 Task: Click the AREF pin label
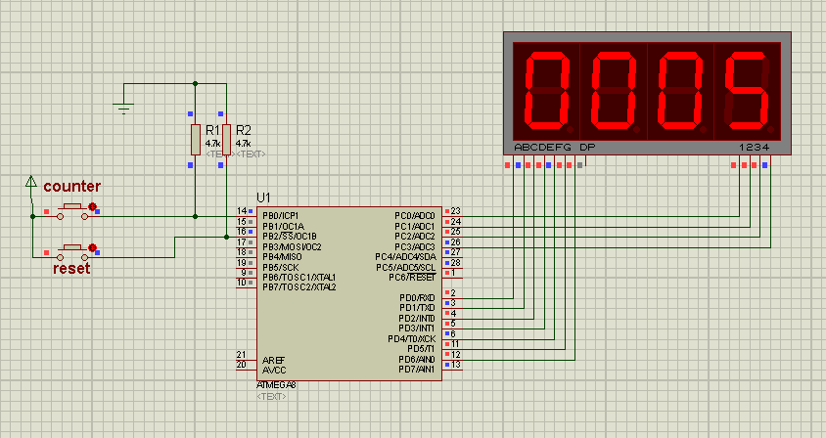(x=272, y=360)
